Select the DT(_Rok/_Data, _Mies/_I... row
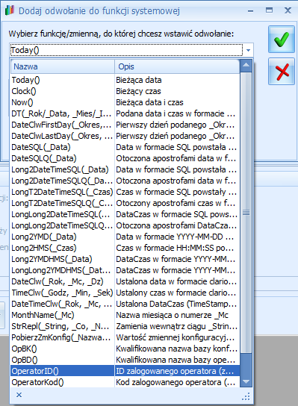Viewport: 298px width, 406px height. click(x=125, y=113)
